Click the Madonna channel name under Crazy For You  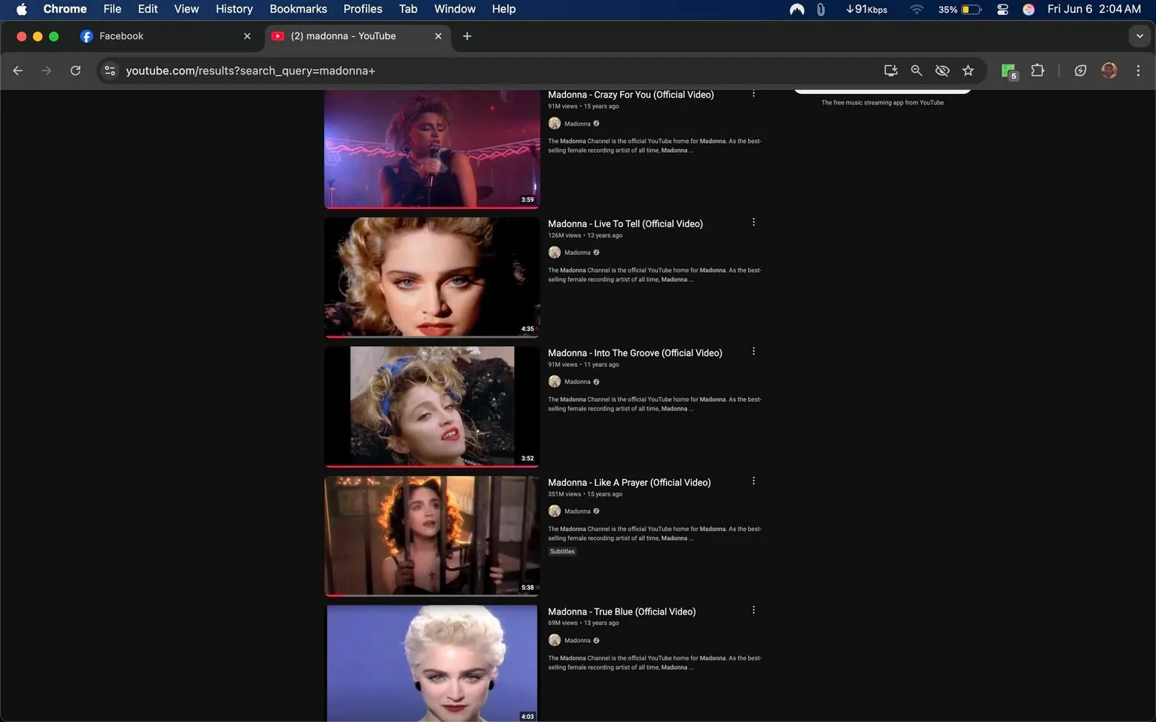click(x=576, y=123)
